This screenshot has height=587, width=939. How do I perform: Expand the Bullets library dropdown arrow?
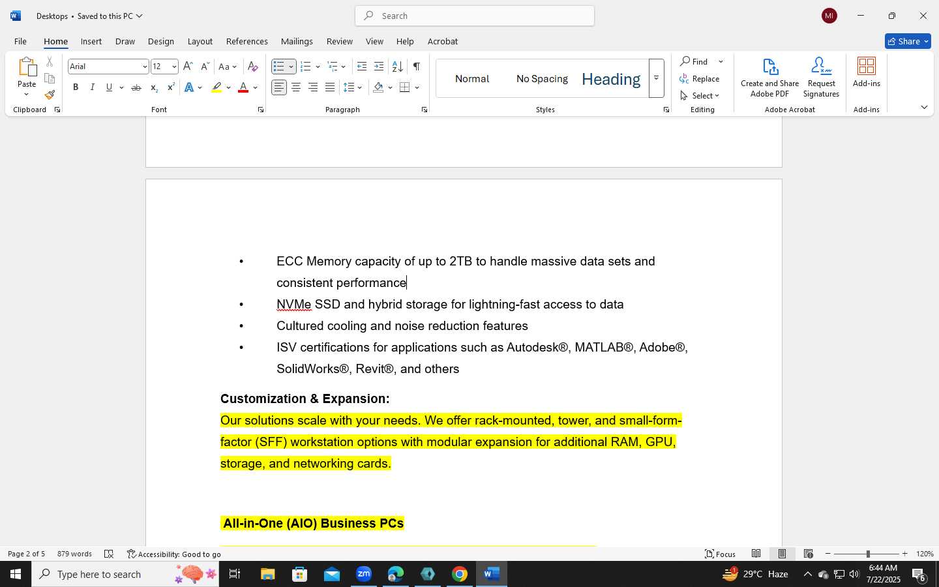[291, 67]
